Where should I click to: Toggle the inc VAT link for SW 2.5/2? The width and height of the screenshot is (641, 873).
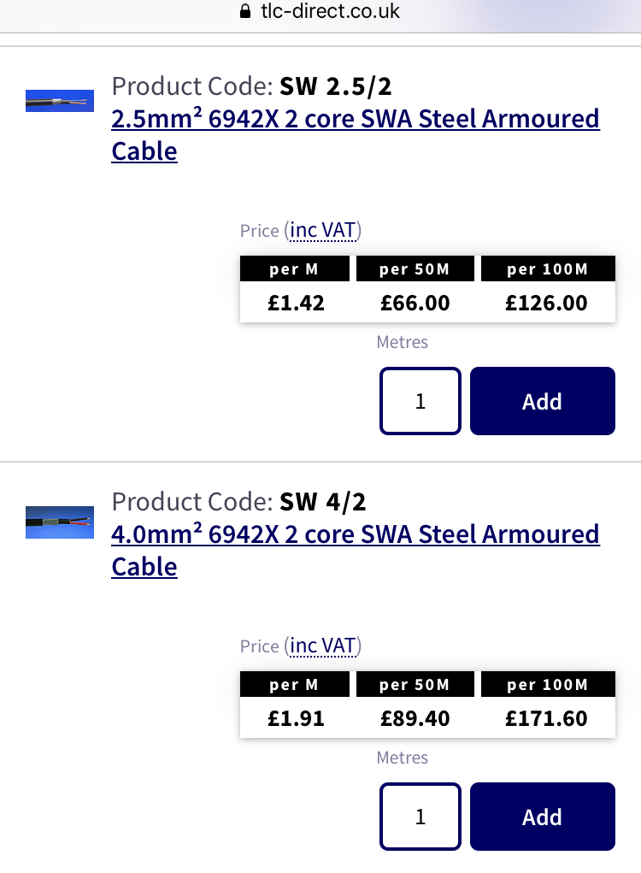coord(322,230)
